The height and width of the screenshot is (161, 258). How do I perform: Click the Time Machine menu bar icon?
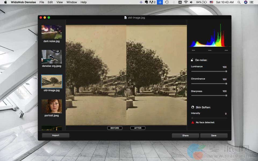pos(167,2)
